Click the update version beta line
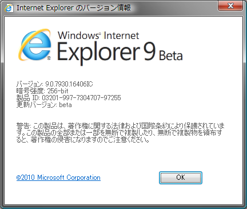This screenshot has width=247, height=209. click(44, 105)
